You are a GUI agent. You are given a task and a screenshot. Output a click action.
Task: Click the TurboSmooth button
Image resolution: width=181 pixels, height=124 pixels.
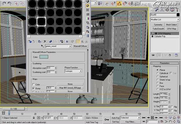[x=158, y=29]
